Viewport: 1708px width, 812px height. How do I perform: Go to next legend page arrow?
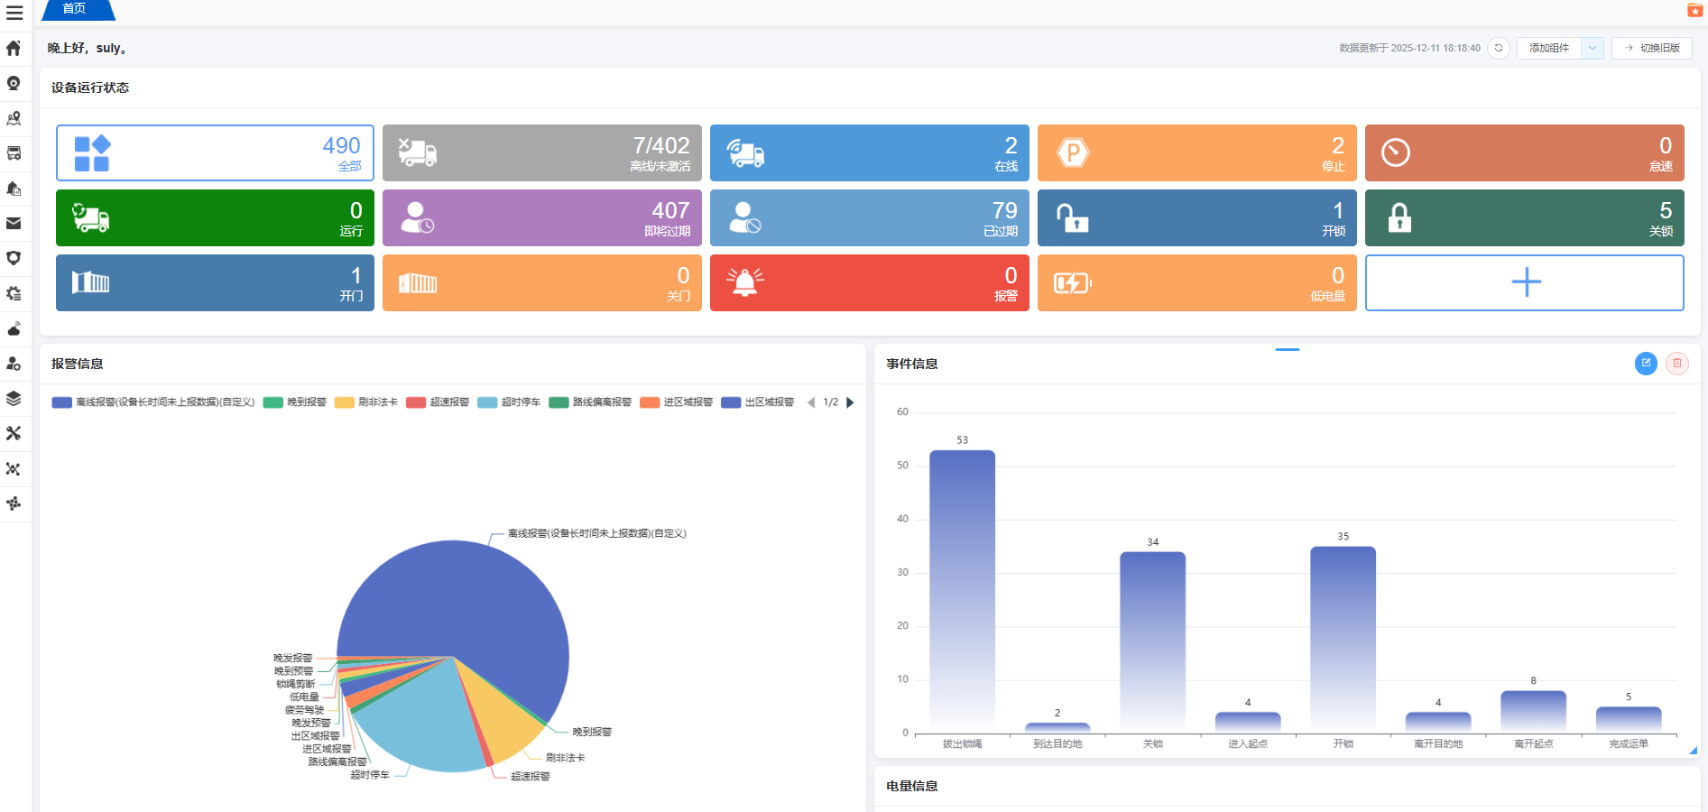[x=850, y=402]
